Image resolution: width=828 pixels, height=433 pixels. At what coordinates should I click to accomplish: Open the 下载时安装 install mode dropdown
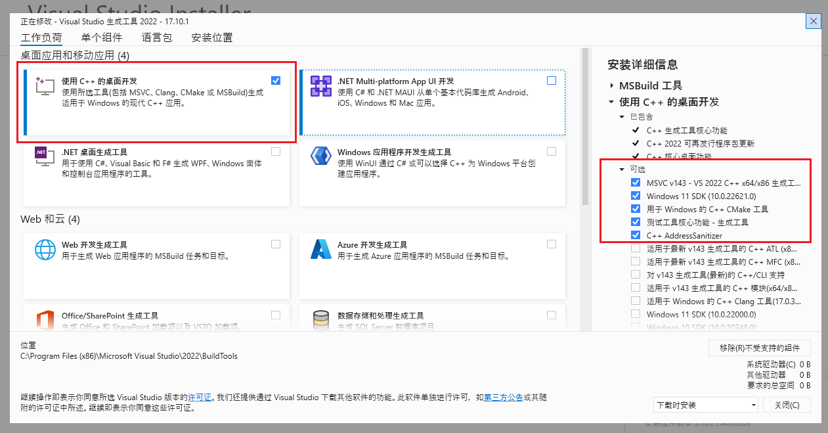(706, 405)
